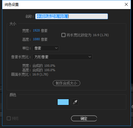Image resolution: width=133 pixels, height=128 pixels.
Task: Confirm with the 确定 button
Action: coord(84,118)
